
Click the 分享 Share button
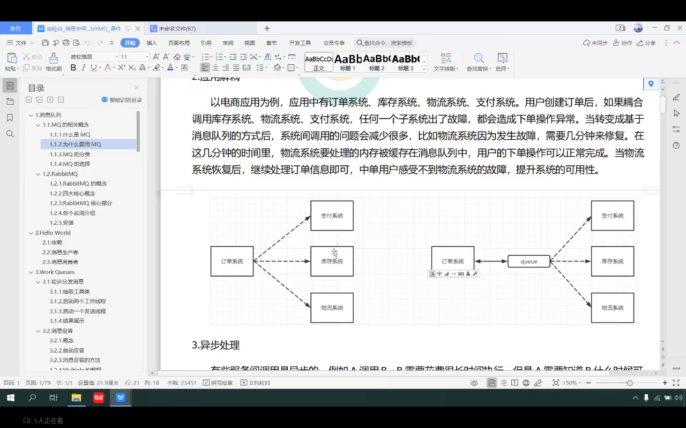coord(646,43)
